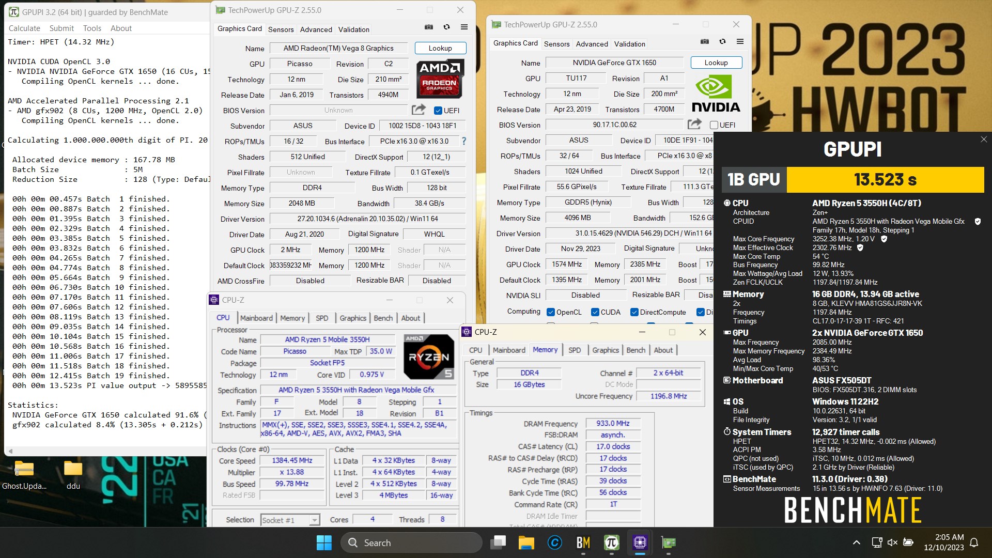Open Validation tab in AMD GPU-Z window
992x558 pixels.
click(x=354, y=29)
